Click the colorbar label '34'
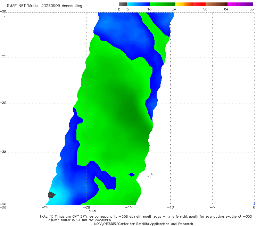This screenshot has height=226, width=257. [174, 9]
